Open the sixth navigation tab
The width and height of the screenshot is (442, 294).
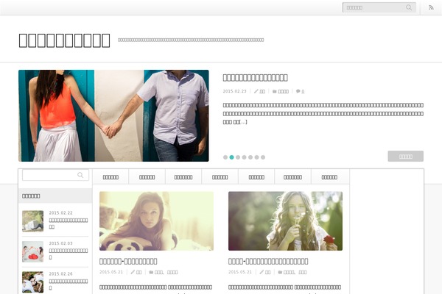click(x=292, y=177)
